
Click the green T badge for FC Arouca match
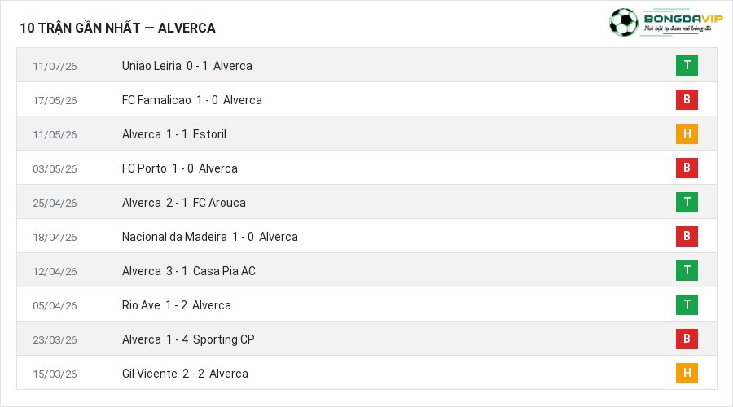click(x=687, y=202)
